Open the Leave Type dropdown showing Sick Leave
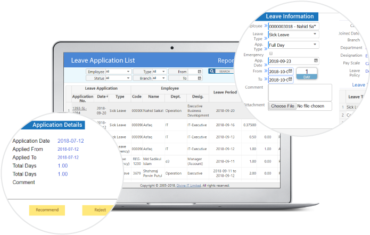The image size is (370, 235). click(x=293, y=34)
